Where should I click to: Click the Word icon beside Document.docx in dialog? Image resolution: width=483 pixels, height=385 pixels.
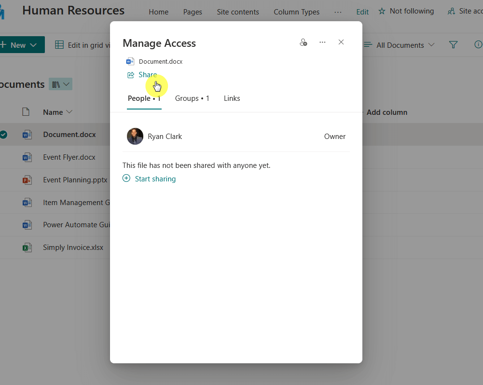click(130, 61)
